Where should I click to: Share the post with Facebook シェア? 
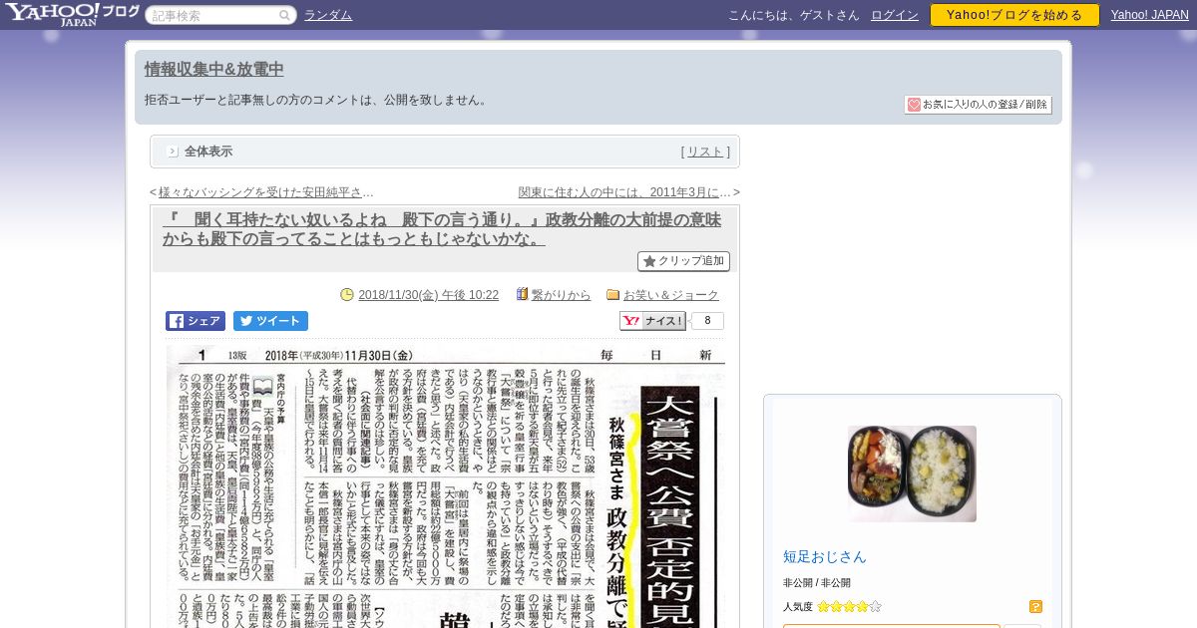pos(196,321)
